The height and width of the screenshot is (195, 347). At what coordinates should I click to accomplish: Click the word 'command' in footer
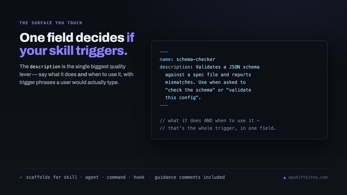point(116,177)
